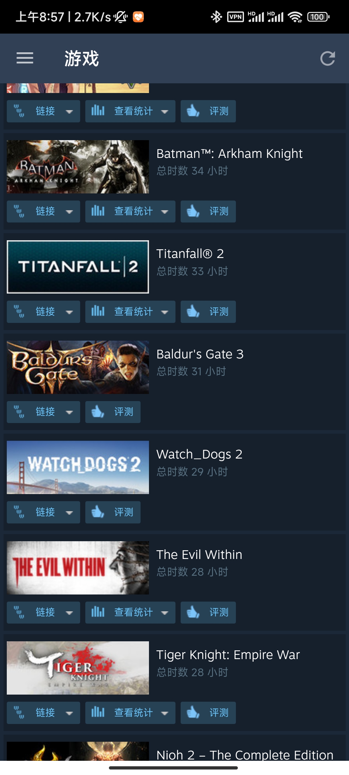Open Nioh 2 – The Complete Edition title
Image resolution: width=349 pixels, height=775 pixels.
coord(245,755)
